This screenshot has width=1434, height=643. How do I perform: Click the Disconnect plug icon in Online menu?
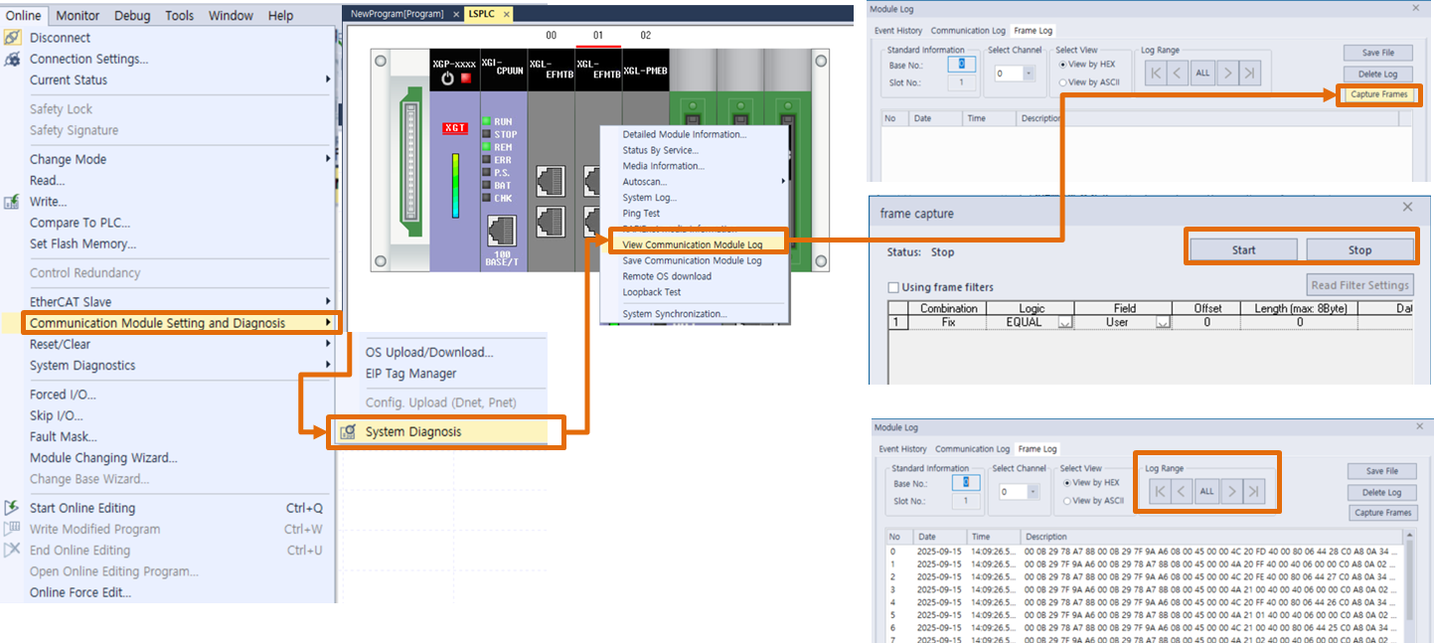tap(12, 38)
